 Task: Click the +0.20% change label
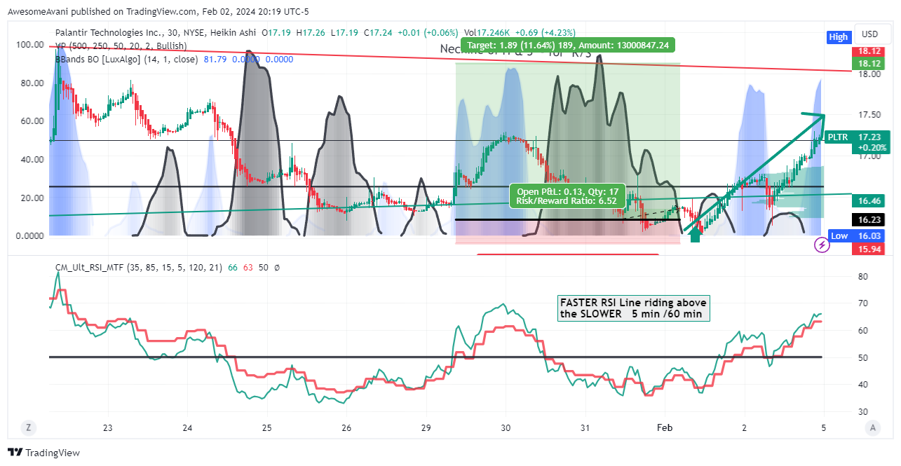[872, 148]
